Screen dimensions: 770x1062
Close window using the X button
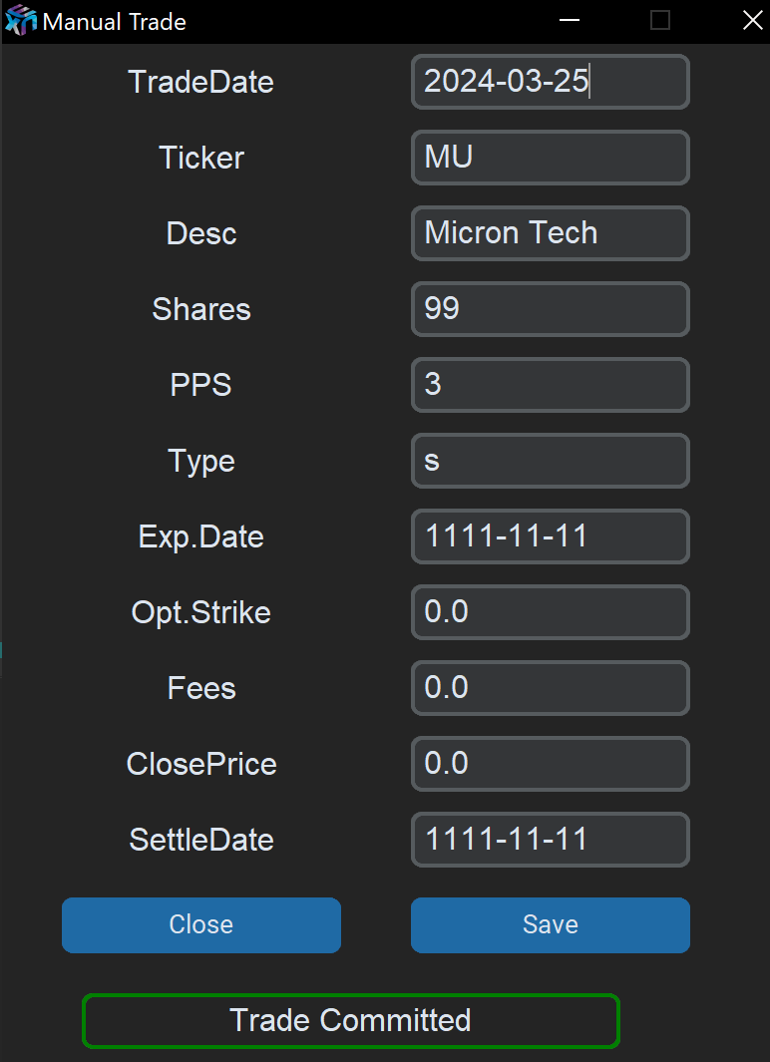(752, 21)
